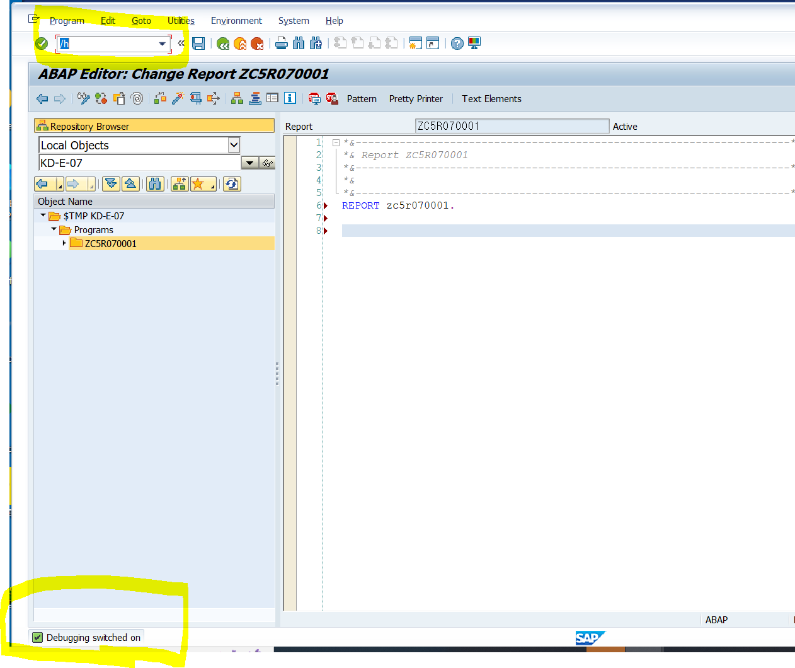
Task: Click the Debugging switched on status message
Action: point(93,638)
